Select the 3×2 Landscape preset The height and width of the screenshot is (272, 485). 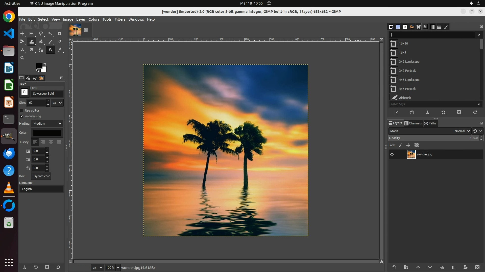click(409, 62)
